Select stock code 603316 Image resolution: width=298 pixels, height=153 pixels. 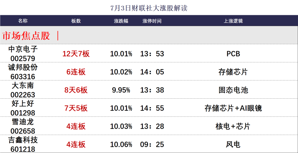pos(23,77)
